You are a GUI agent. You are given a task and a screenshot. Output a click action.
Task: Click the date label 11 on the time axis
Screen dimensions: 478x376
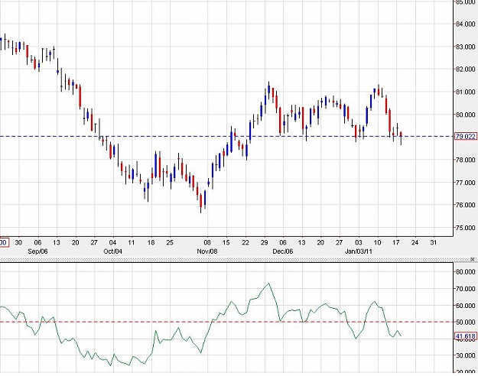point(132,242)
